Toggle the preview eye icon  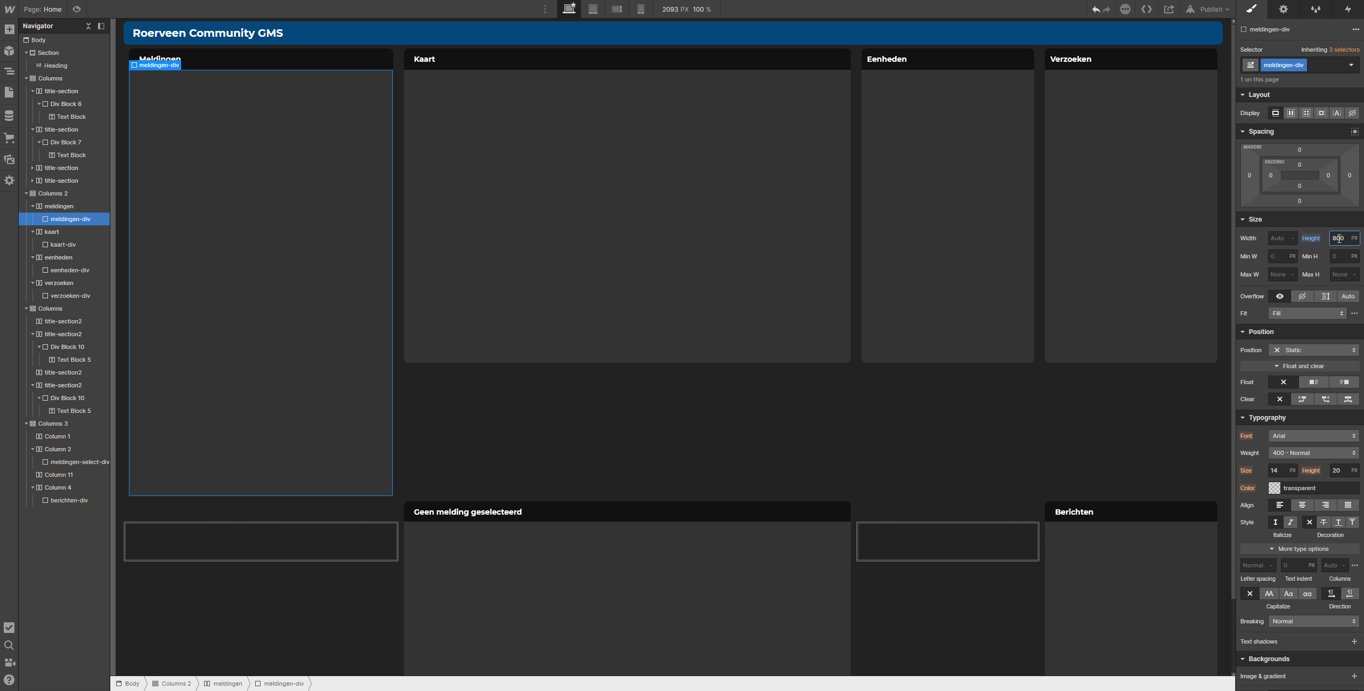77,9
